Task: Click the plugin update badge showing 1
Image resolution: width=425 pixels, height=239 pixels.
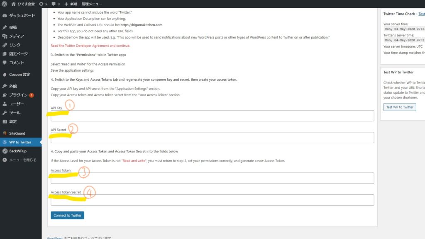Action: click(32, 95)
